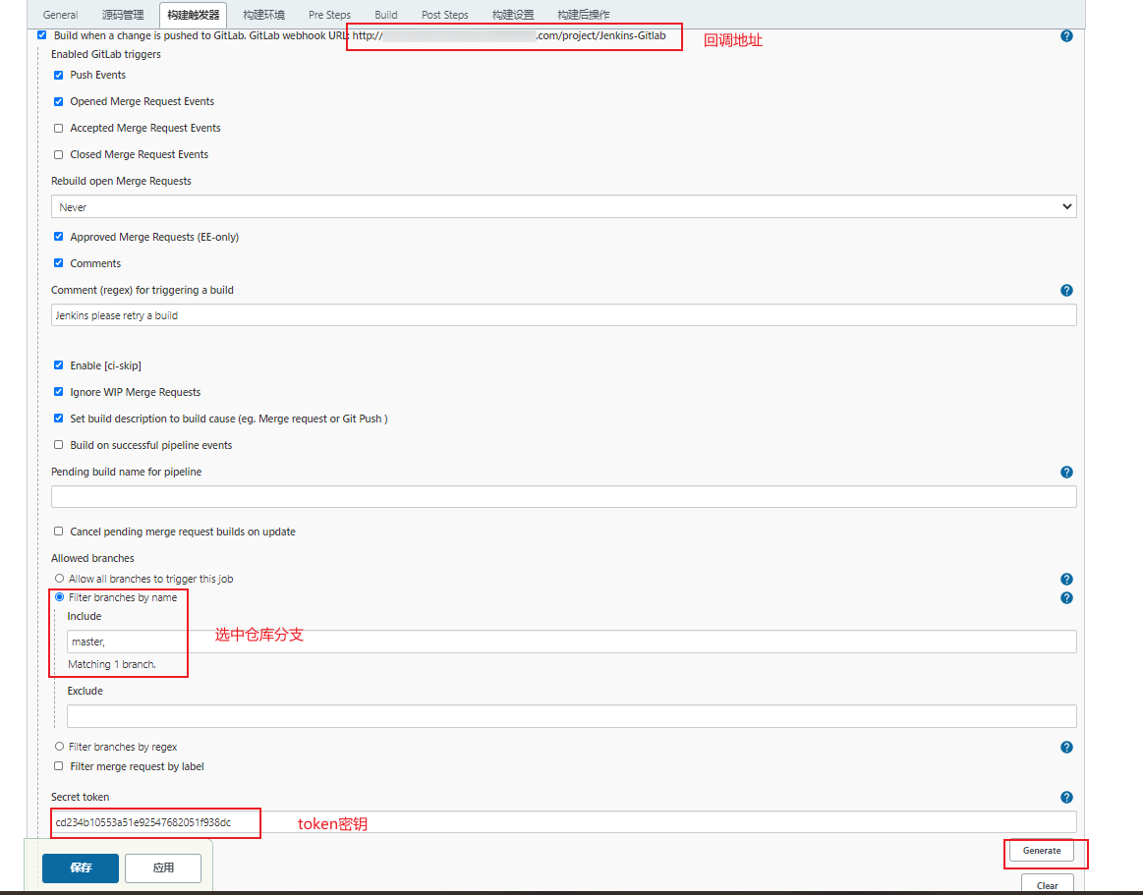Screen dimensions: 1143x895
Task: Click the 'Enabled GitLab triggers' label
Action: [106, 54]
